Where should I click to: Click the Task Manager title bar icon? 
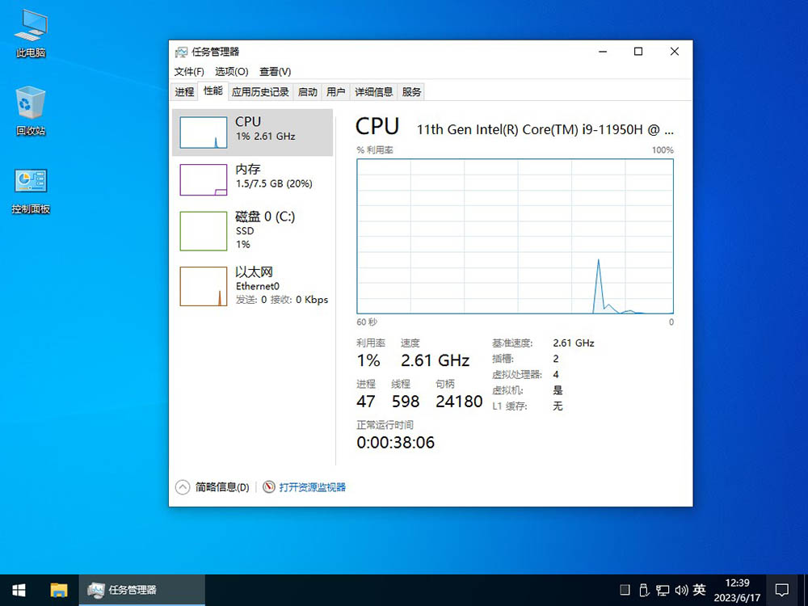click(x=181, y=52)
